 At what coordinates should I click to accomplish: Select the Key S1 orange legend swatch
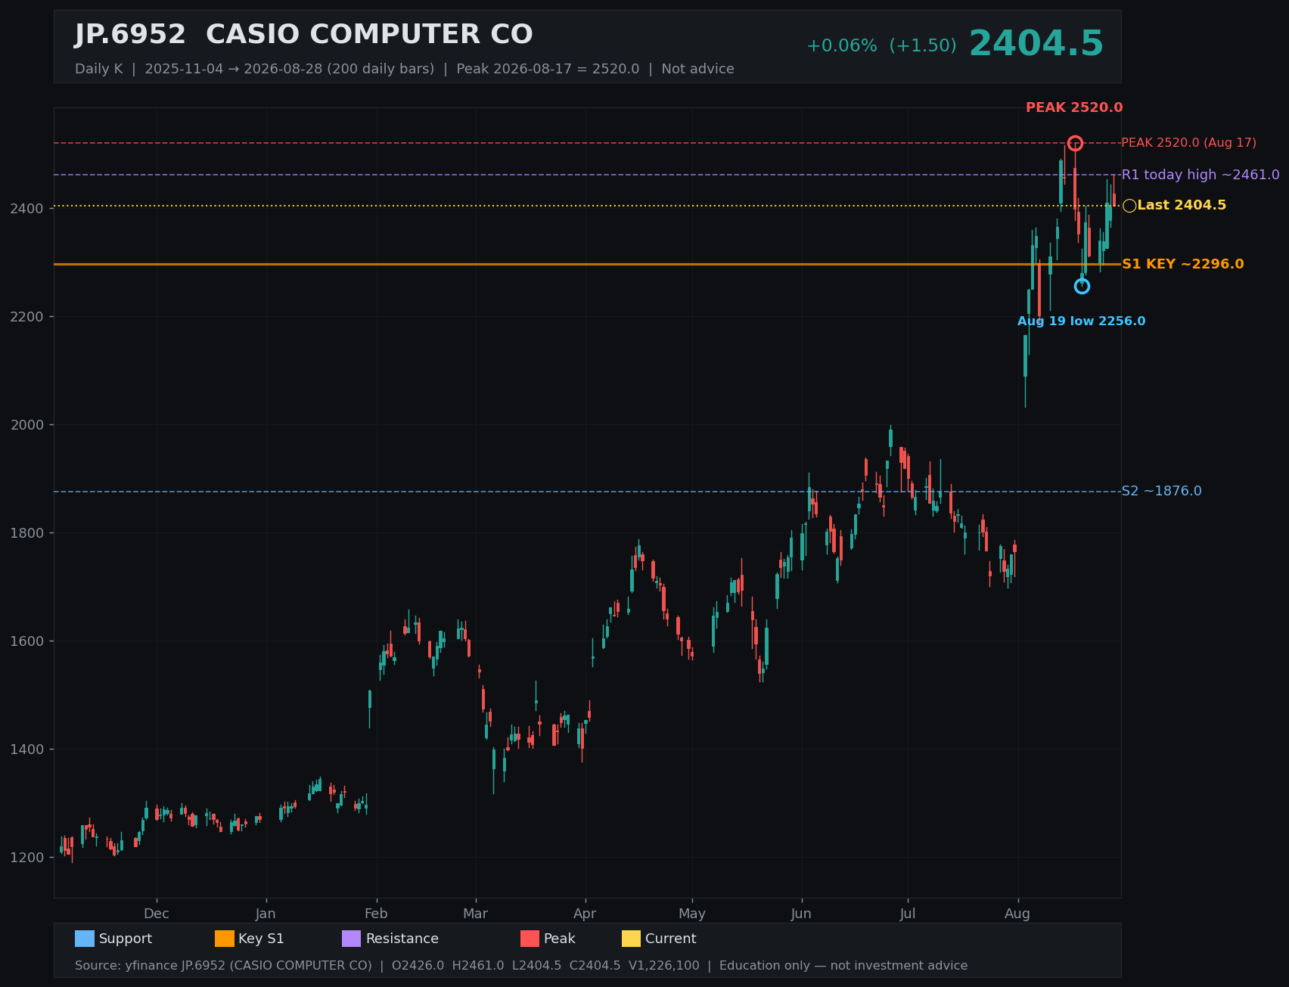pyautogui.click(x=225, y=939)
